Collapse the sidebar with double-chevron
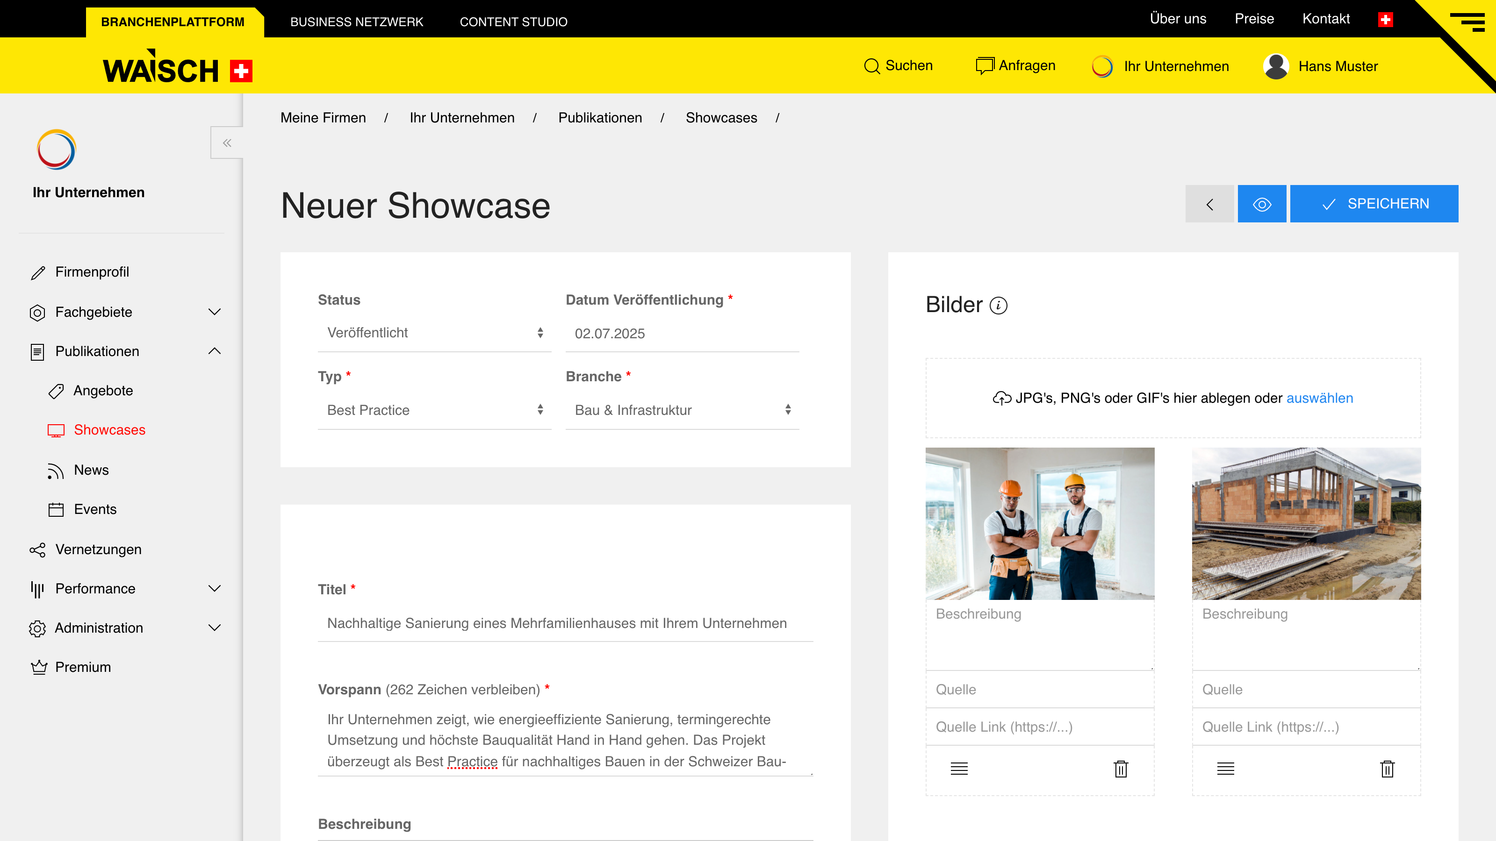This screenshot has height=841, width=1496. pos(227,143)
